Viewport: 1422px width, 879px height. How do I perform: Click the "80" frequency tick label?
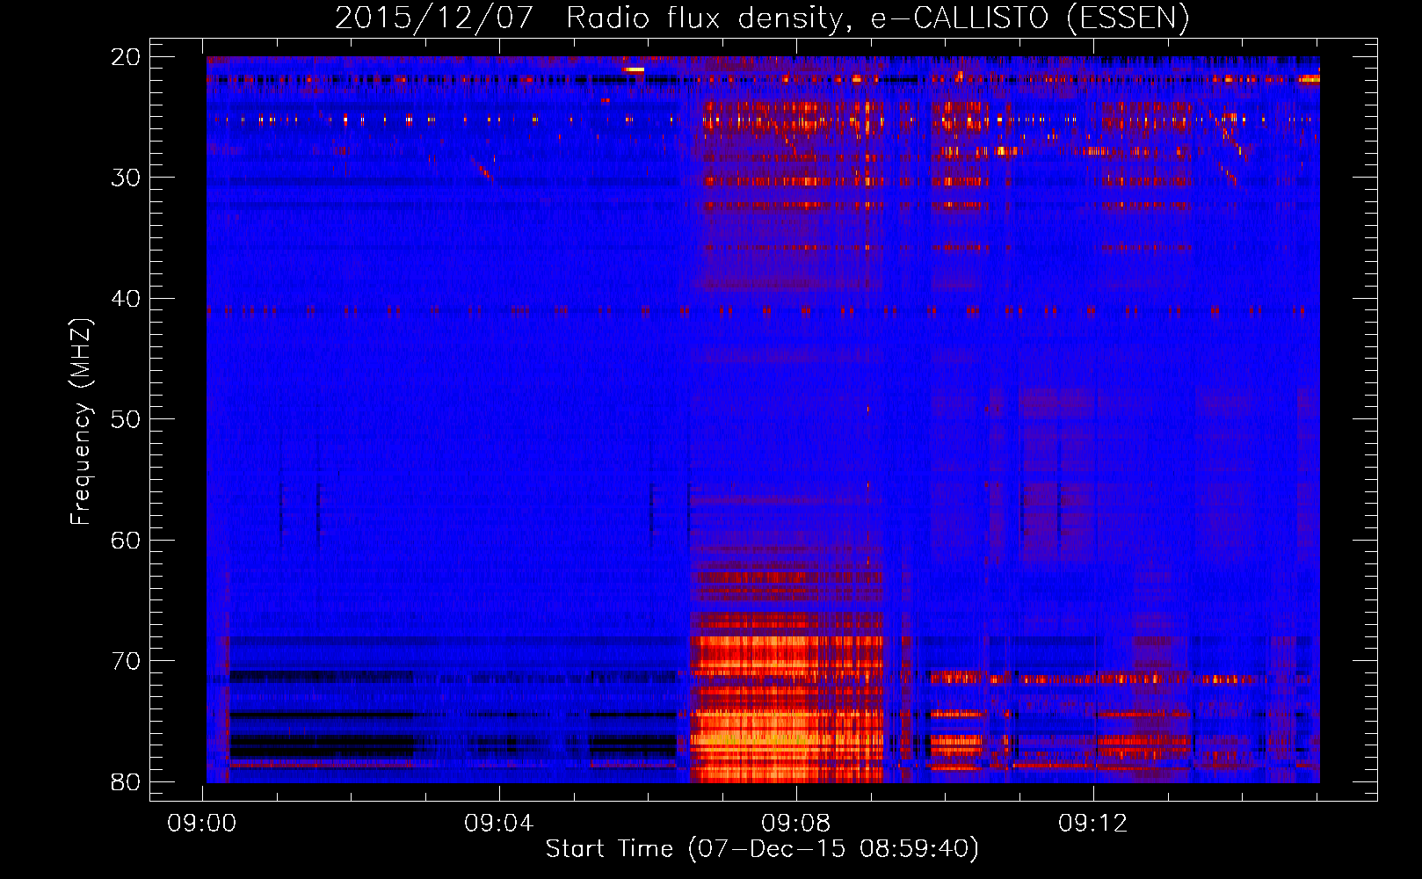click(126, 781)
